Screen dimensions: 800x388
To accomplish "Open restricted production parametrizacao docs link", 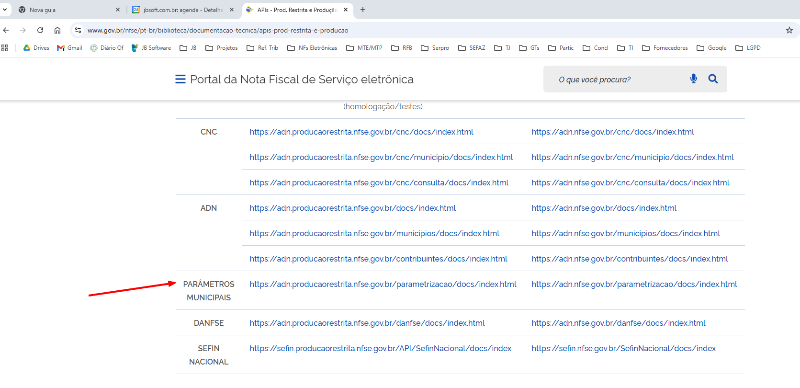I will click(383, 284).
